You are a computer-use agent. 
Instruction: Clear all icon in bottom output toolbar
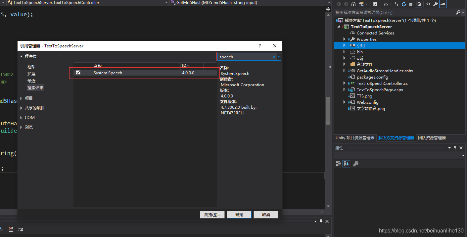11,229
